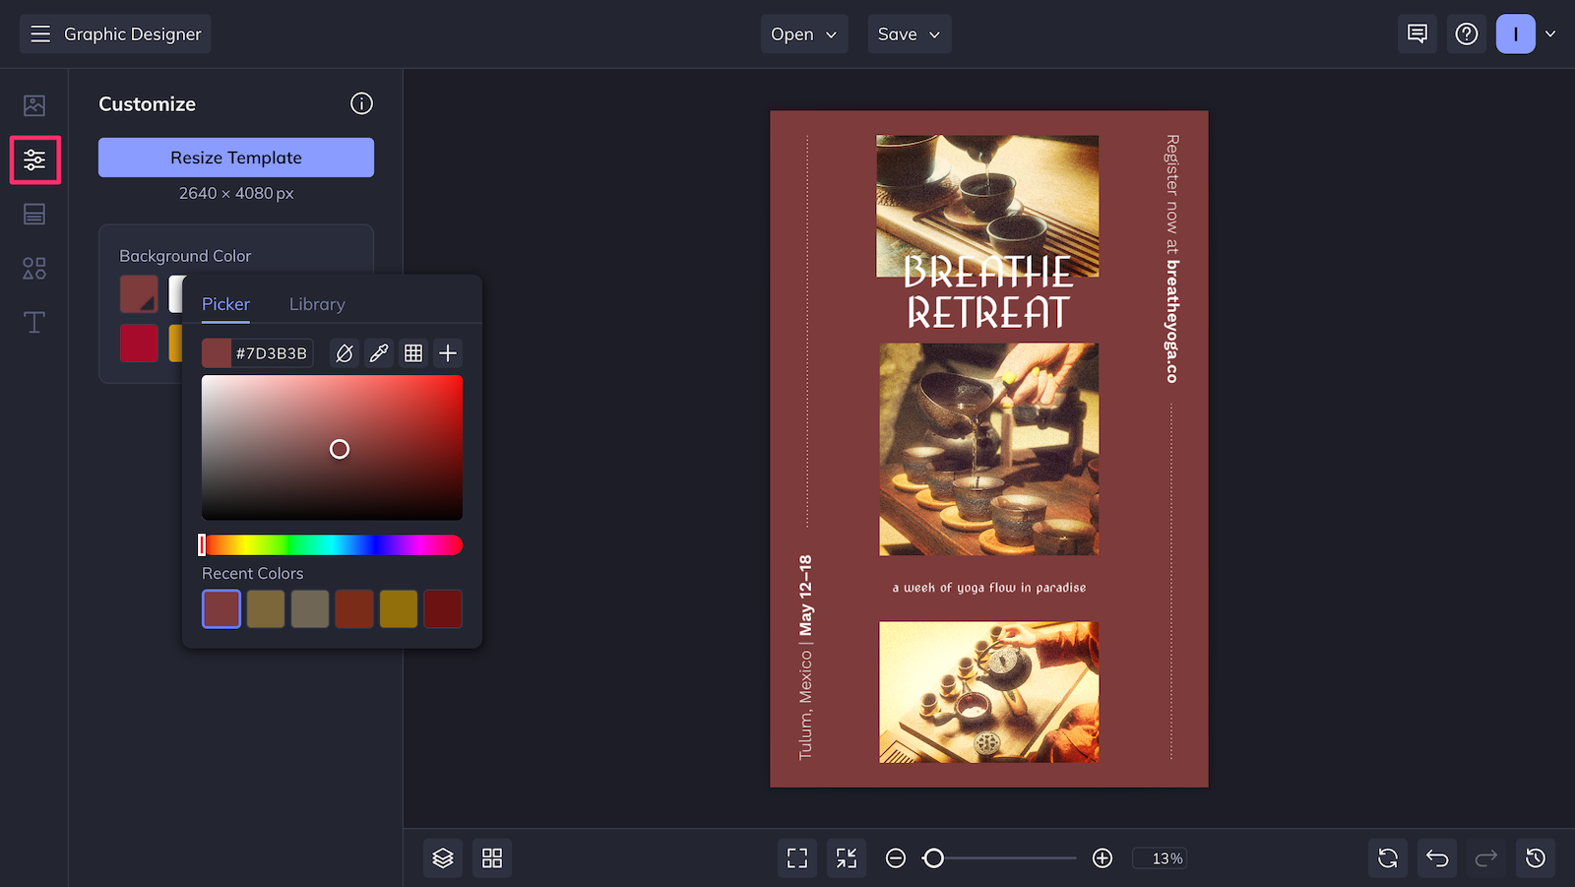The height and width of the screenshot is (887, 1575).
Task: Open the Images panel in the sidebar
Action: click(34, 103)
